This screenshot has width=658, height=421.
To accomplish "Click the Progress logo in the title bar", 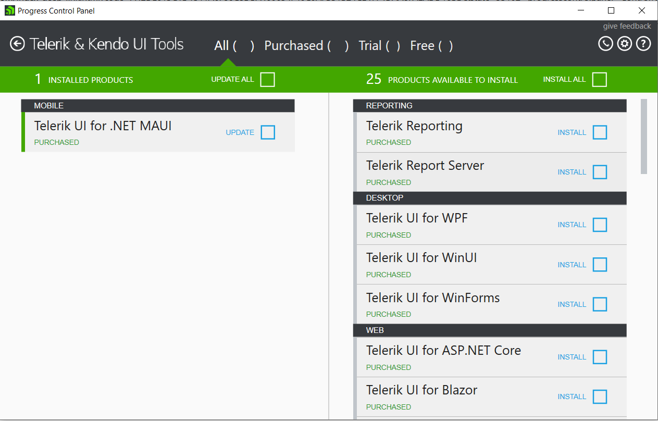I will pos(9,10).
